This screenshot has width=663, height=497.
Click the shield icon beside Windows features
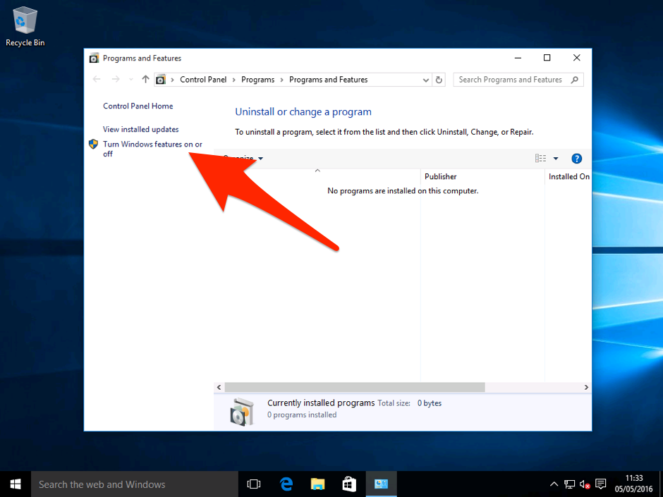pyautogui.click(x=93, y=144)
